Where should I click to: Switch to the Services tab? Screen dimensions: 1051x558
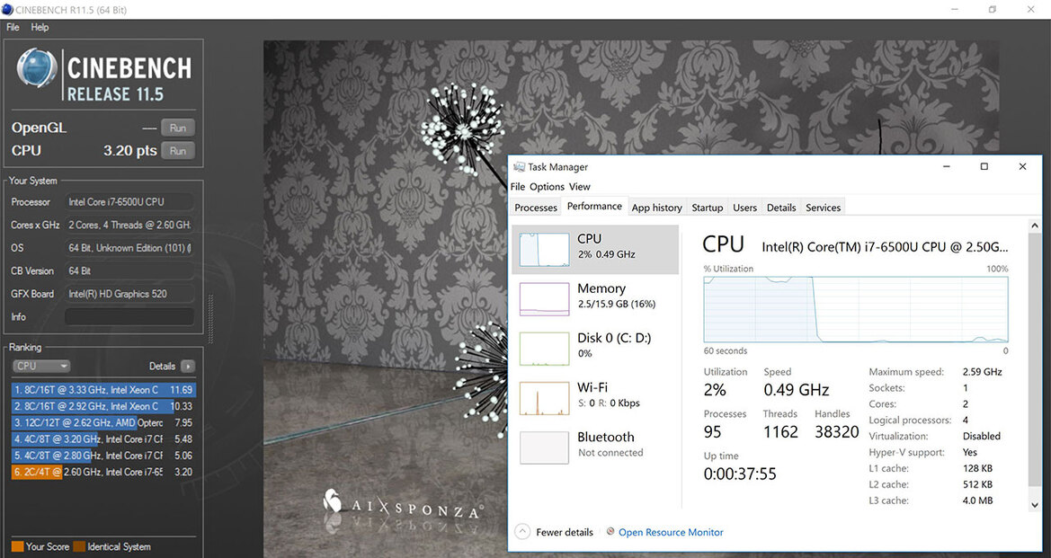click(824, 208)
